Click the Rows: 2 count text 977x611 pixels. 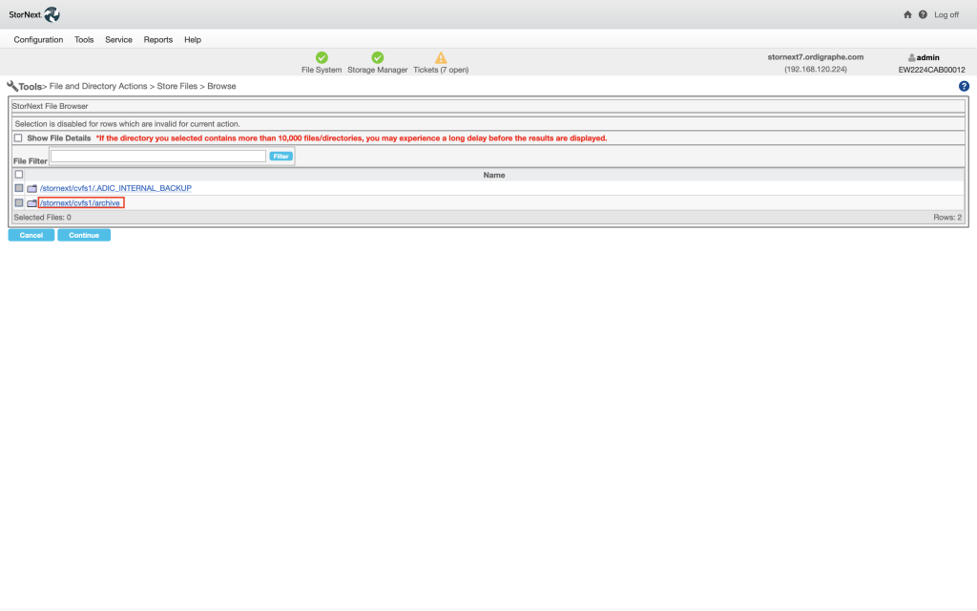pos(947,218)
